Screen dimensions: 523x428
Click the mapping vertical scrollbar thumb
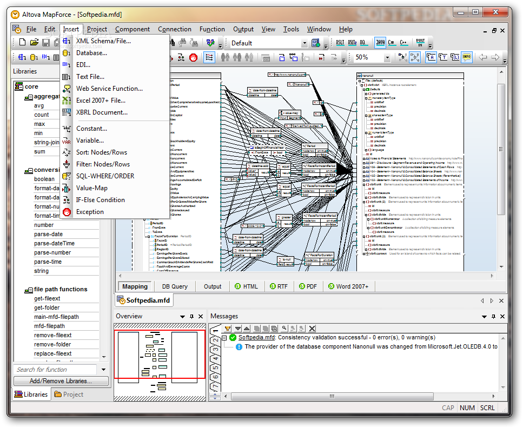(x=501, y=149)
